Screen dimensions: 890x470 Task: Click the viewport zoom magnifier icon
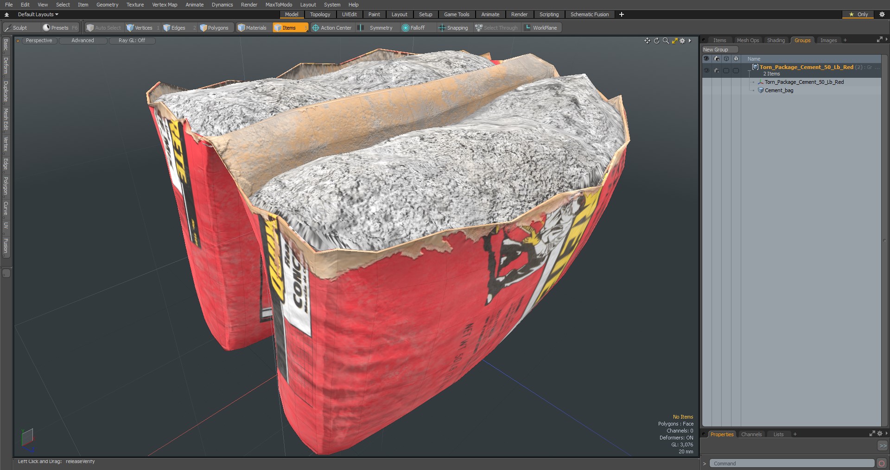(x=666, y=41)
